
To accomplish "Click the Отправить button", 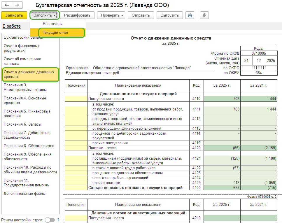I will pyautogui.click(x=141, y=15).
